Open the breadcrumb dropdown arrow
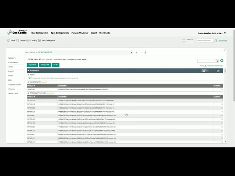The height and width of the screenshot is (176, 235). 131,52
